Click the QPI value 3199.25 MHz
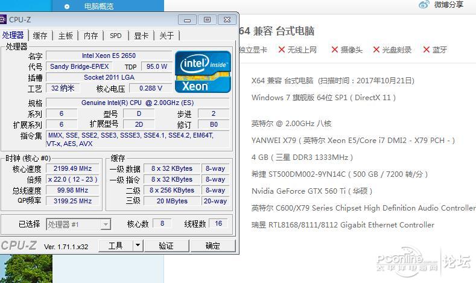This screenshot has height=283, width=476. 72,201
